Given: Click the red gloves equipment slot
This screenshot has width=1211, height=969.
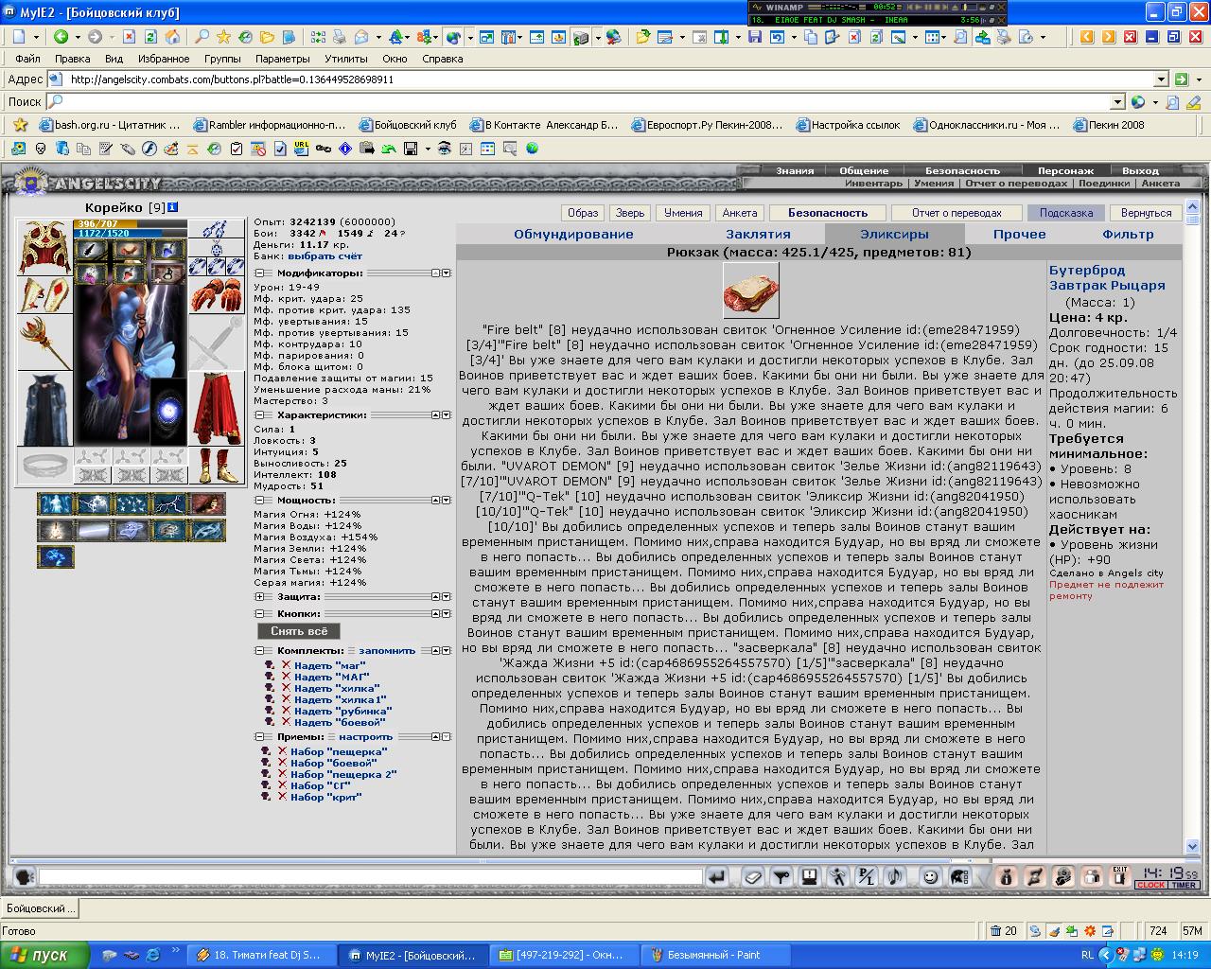Looking at the screenshot, I should click(x=216, y=295).
